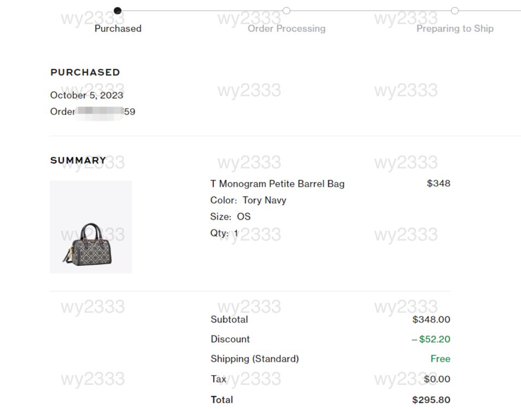Image resolution: width=521 pixels, height=409 pixels.
Task: Open T Monogram Petite Barrel Bag link
Action: [277, 184]
